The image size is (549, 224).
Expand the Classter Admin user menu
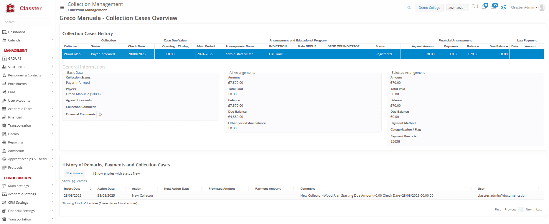tap(524, 8)
